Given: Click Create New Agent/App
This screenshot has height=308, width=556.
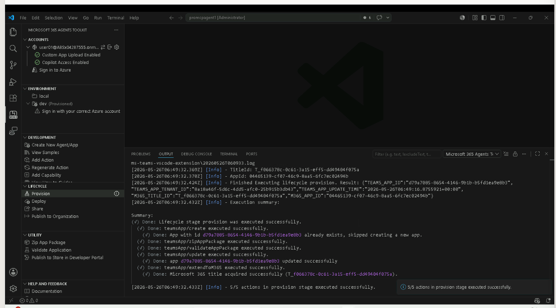Looking at the screenshot, I should tap(55, 145).
